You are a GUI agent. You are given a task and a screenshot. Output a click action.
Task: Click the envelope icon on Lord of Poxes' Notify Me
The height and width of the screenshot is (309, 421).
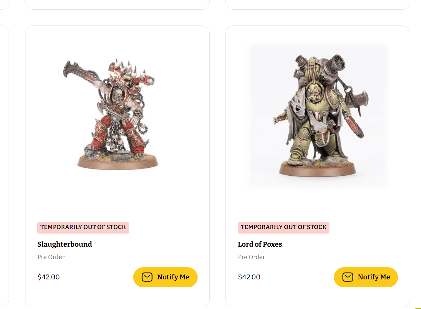tap(348, 277)
